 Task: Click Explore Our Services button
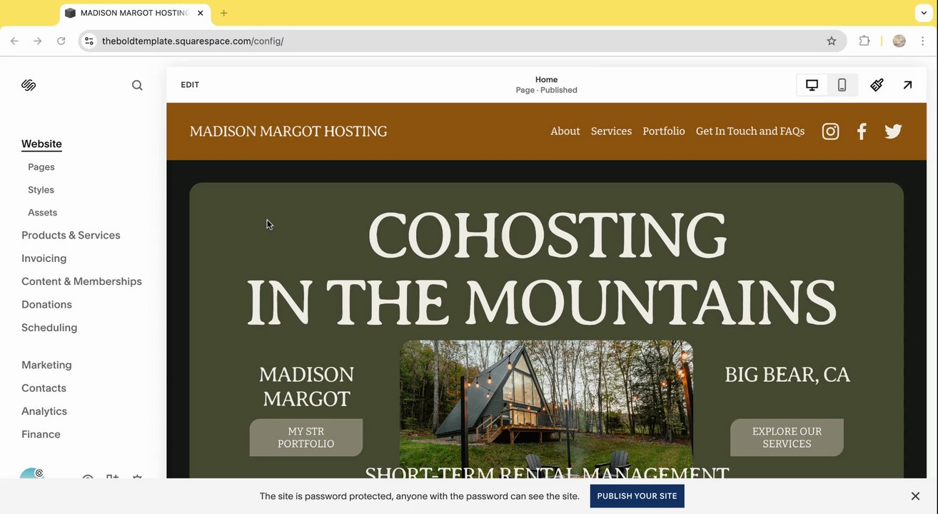coord(787,438)
